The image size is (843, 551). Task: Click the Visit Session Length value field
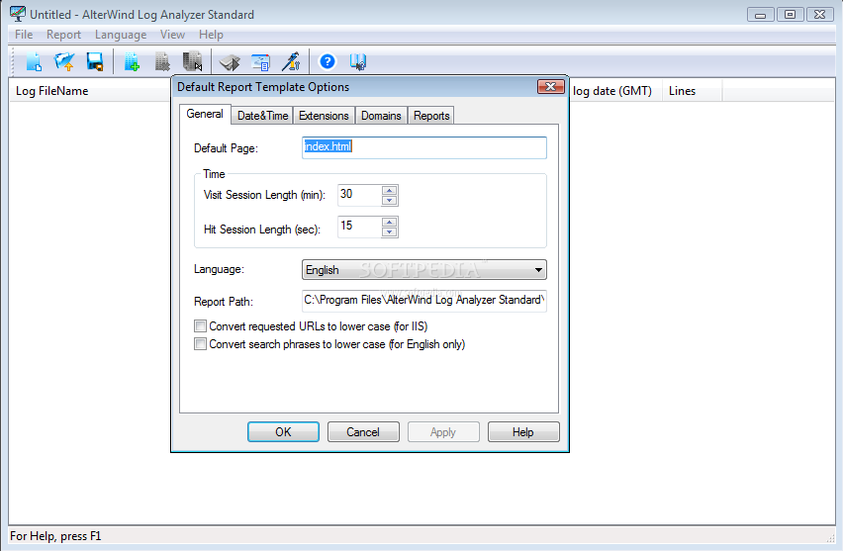[359, 195]
